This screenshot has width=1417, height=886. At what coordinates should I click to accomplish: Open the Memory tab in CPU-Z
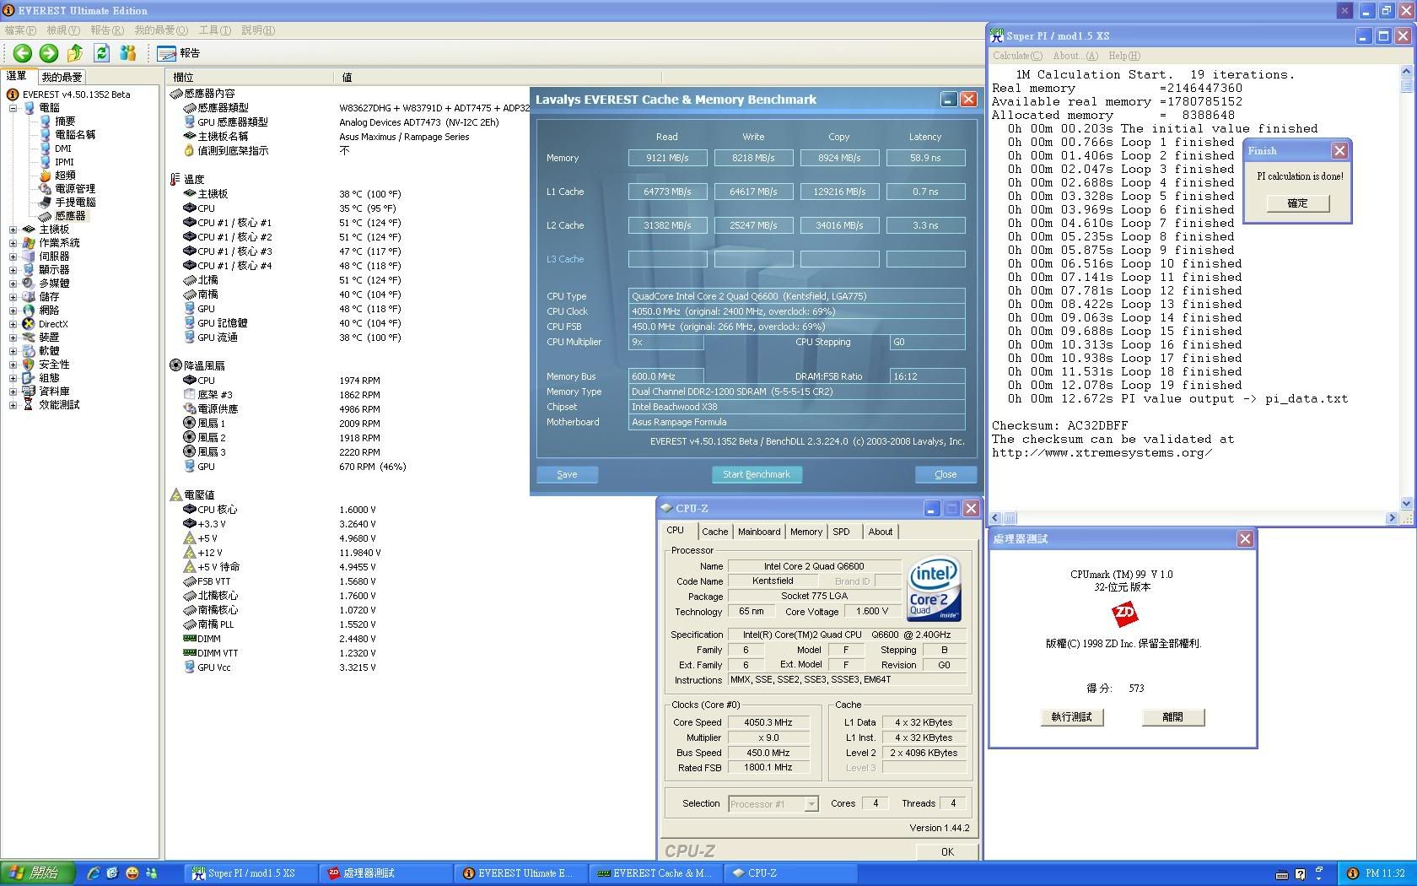[806, 532]
